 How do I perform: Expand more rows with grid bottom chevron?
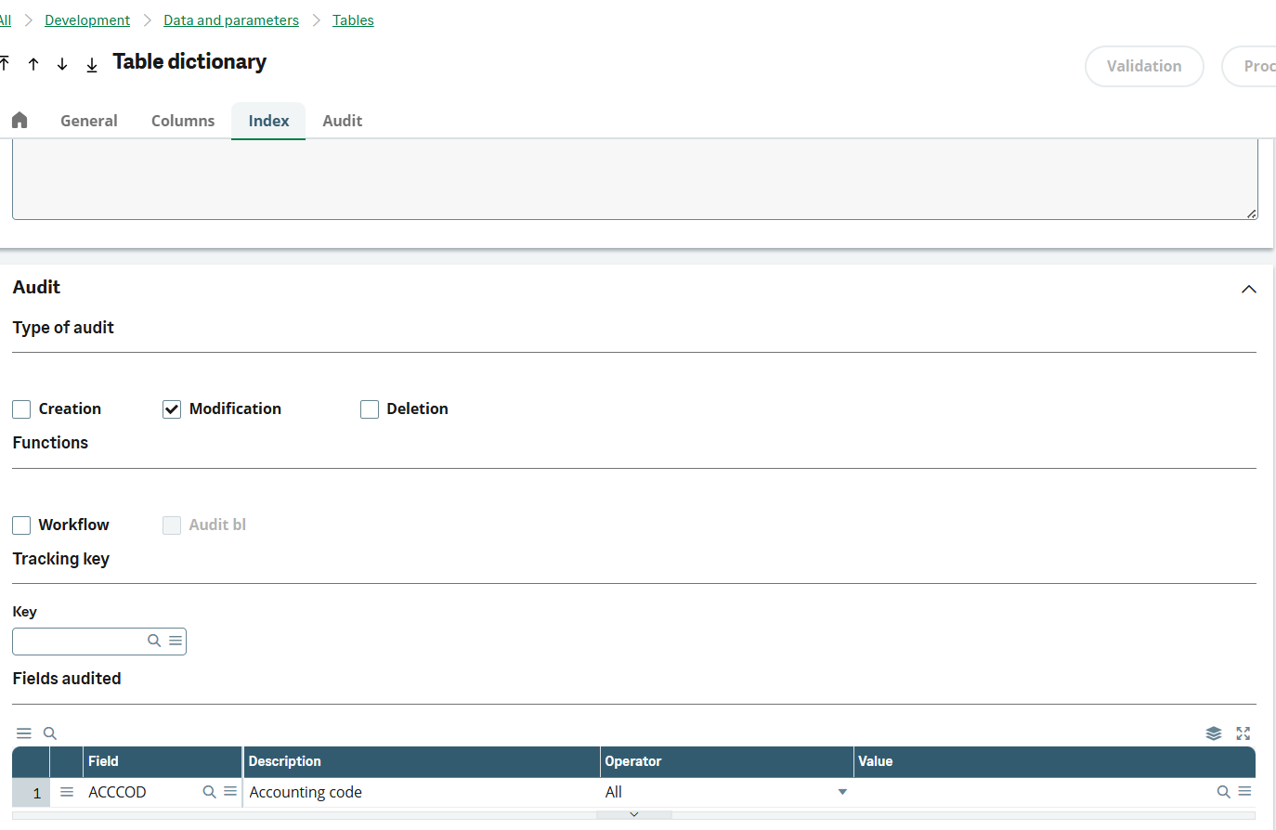tap(634, 814)
